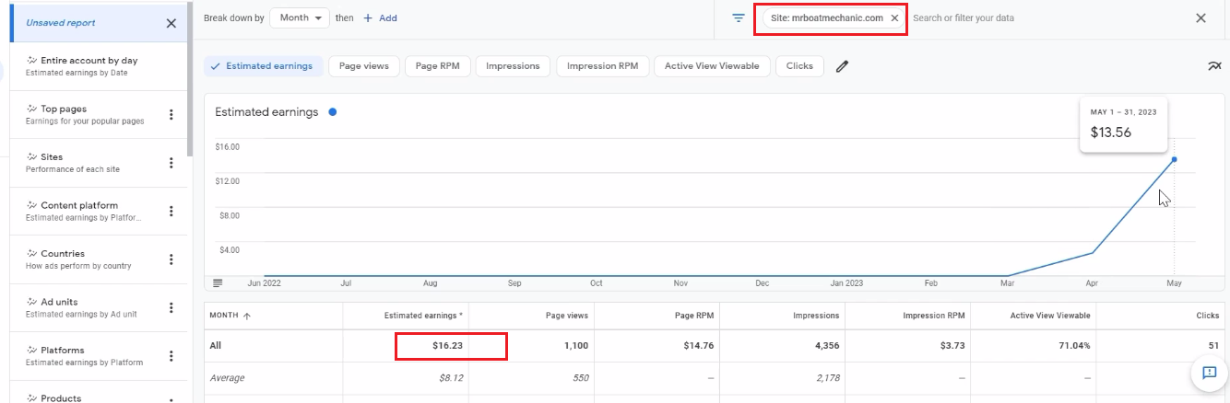This screenshot has width=1230, height=403.
Task: Sort table by Clicks column header
Action: pos(1208,315)
